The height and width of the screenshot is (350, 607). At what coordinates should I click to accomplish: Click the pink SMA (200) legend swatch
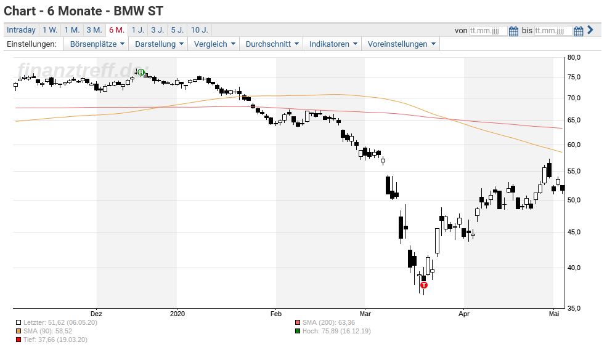pos(297,322)
